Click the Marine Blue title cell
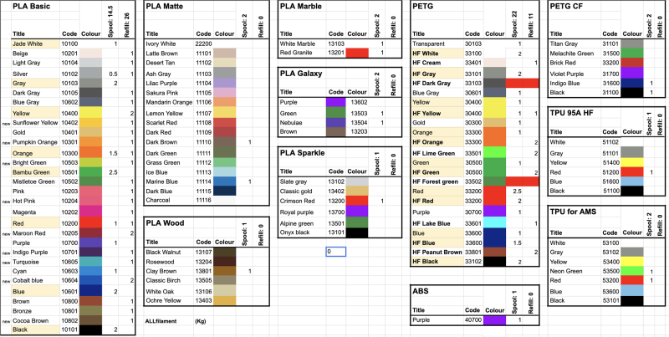 (x=170, y=181)
